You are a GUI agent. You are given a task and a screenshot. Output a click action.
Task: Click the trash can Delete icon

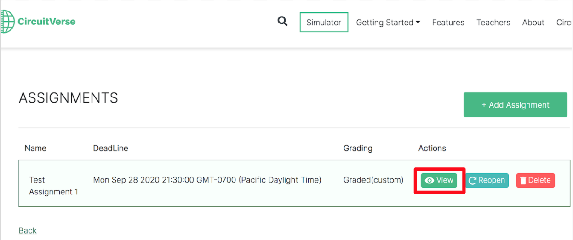[523, 181]
